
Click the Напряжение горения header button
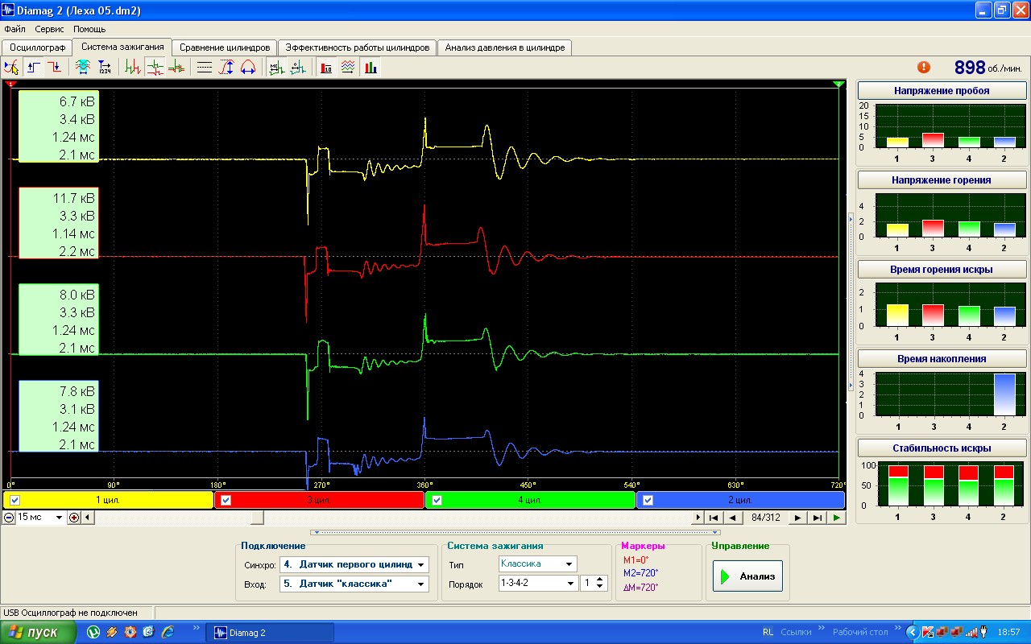point(942,180)
